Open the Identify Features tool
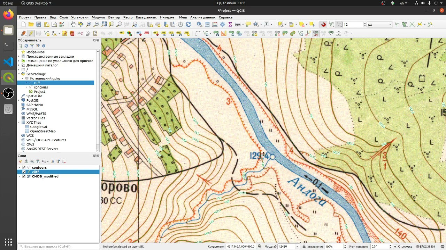446x250 pixels. tap(199, 24)
